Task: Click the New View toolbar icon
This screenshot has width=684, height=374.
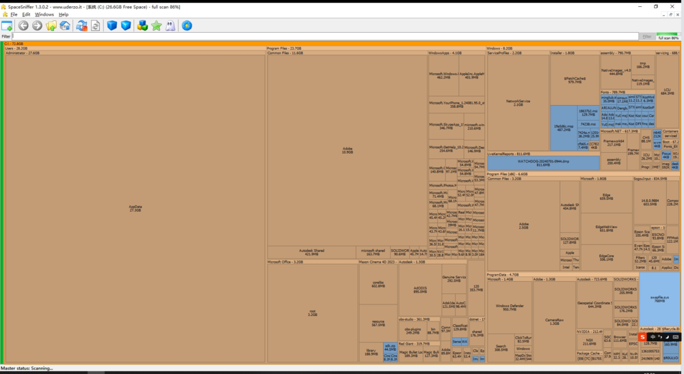Action: (x=7, y=26)
